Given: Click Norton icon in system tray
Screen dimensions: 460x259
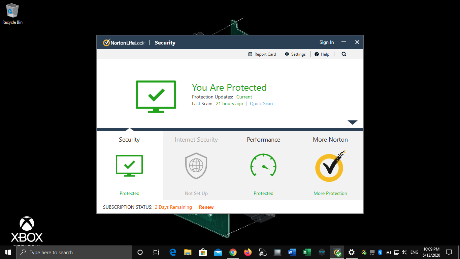Looking at the screenshot, I should [364, 252].
